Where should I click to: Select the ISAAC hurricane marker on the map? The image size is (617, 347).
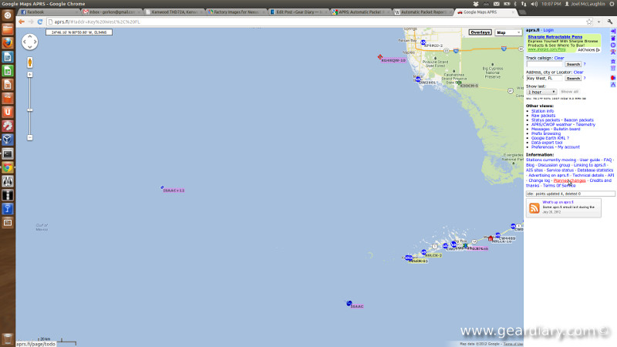coord(349,303)
